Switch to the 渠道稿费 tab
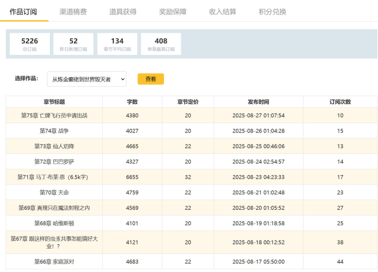This screenshot has height=272, width=378. [x=73, y=12]
